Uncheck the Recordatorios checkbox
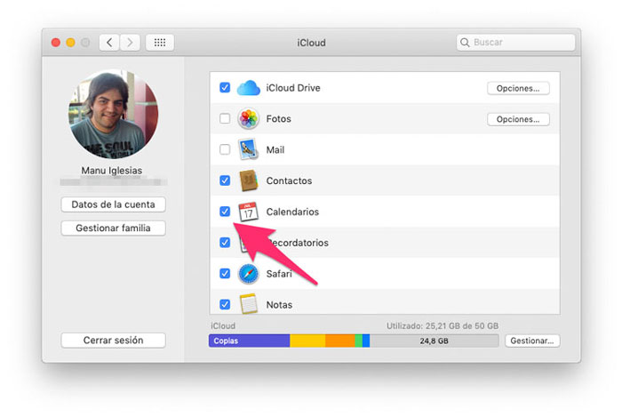This screenshot has height=417, width=622. [x=225, y=243]
